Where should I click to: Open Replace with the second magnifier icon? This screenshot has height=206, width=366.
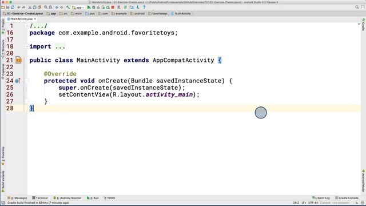50,7
